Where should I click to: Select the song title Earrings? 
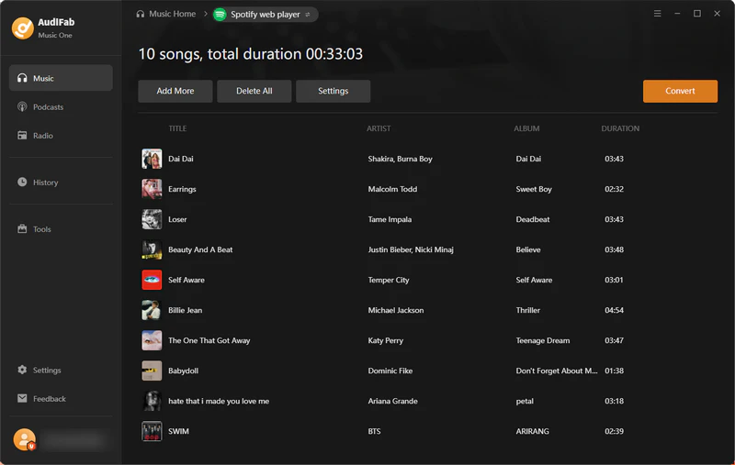tap(182, 189)
